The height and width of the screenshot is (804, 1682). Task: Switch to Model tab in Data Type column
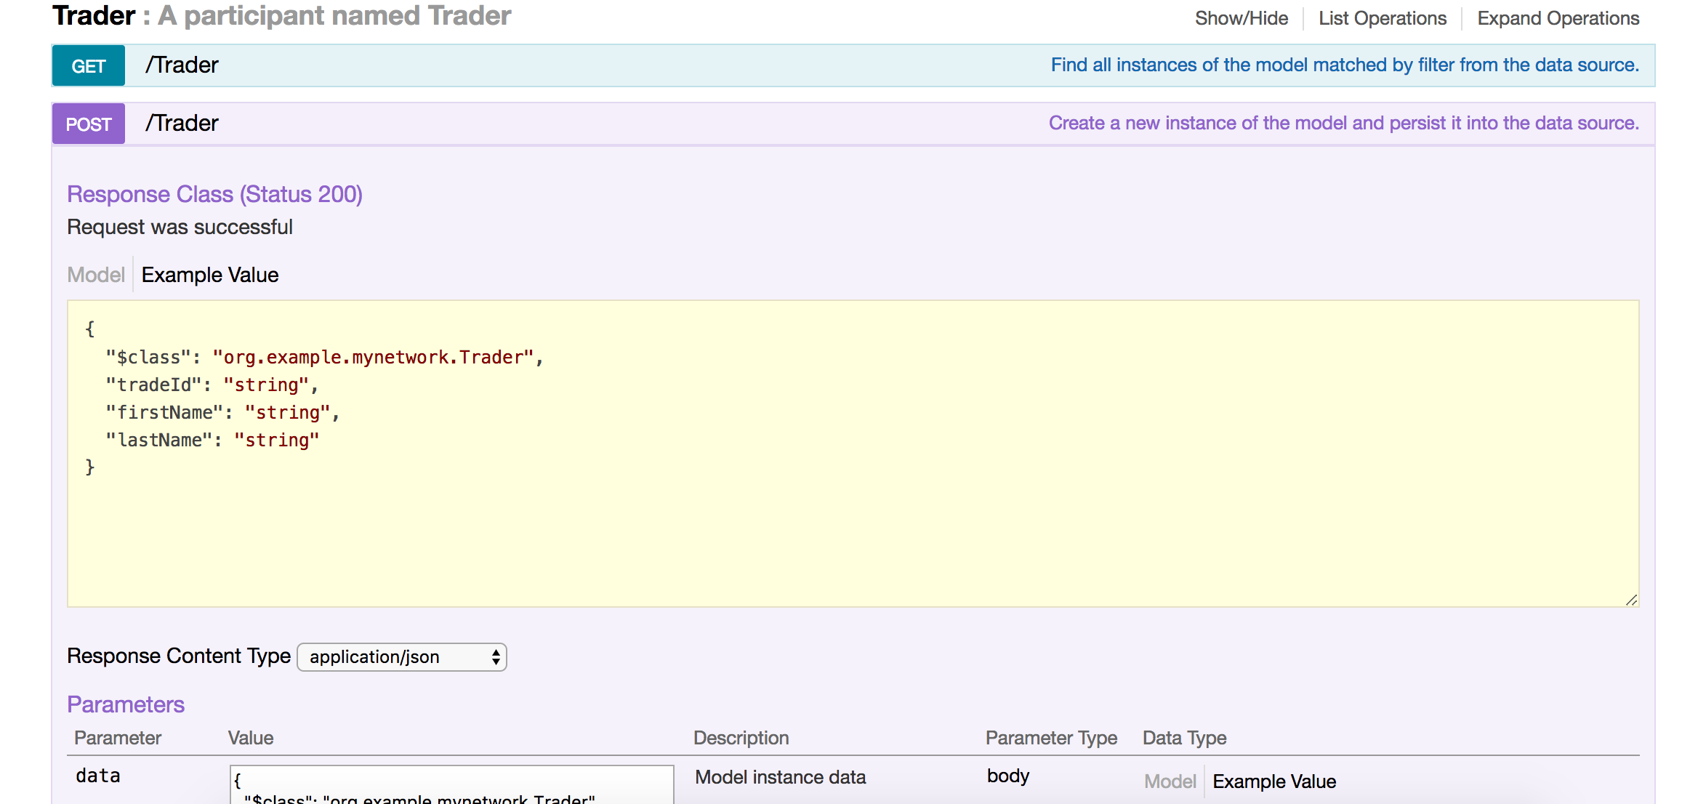pyautogui.click(x=1170, y=781)
